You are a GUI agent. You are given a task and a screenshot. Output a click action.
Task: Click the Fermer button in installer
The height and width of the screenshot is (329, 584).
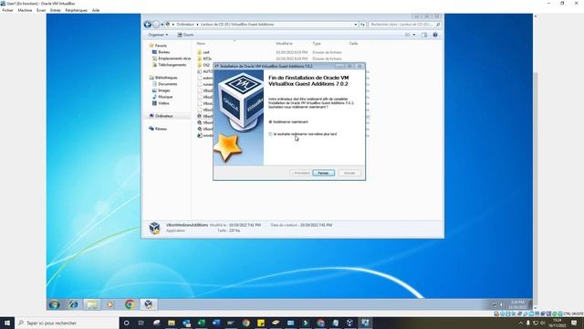point(323,173)
